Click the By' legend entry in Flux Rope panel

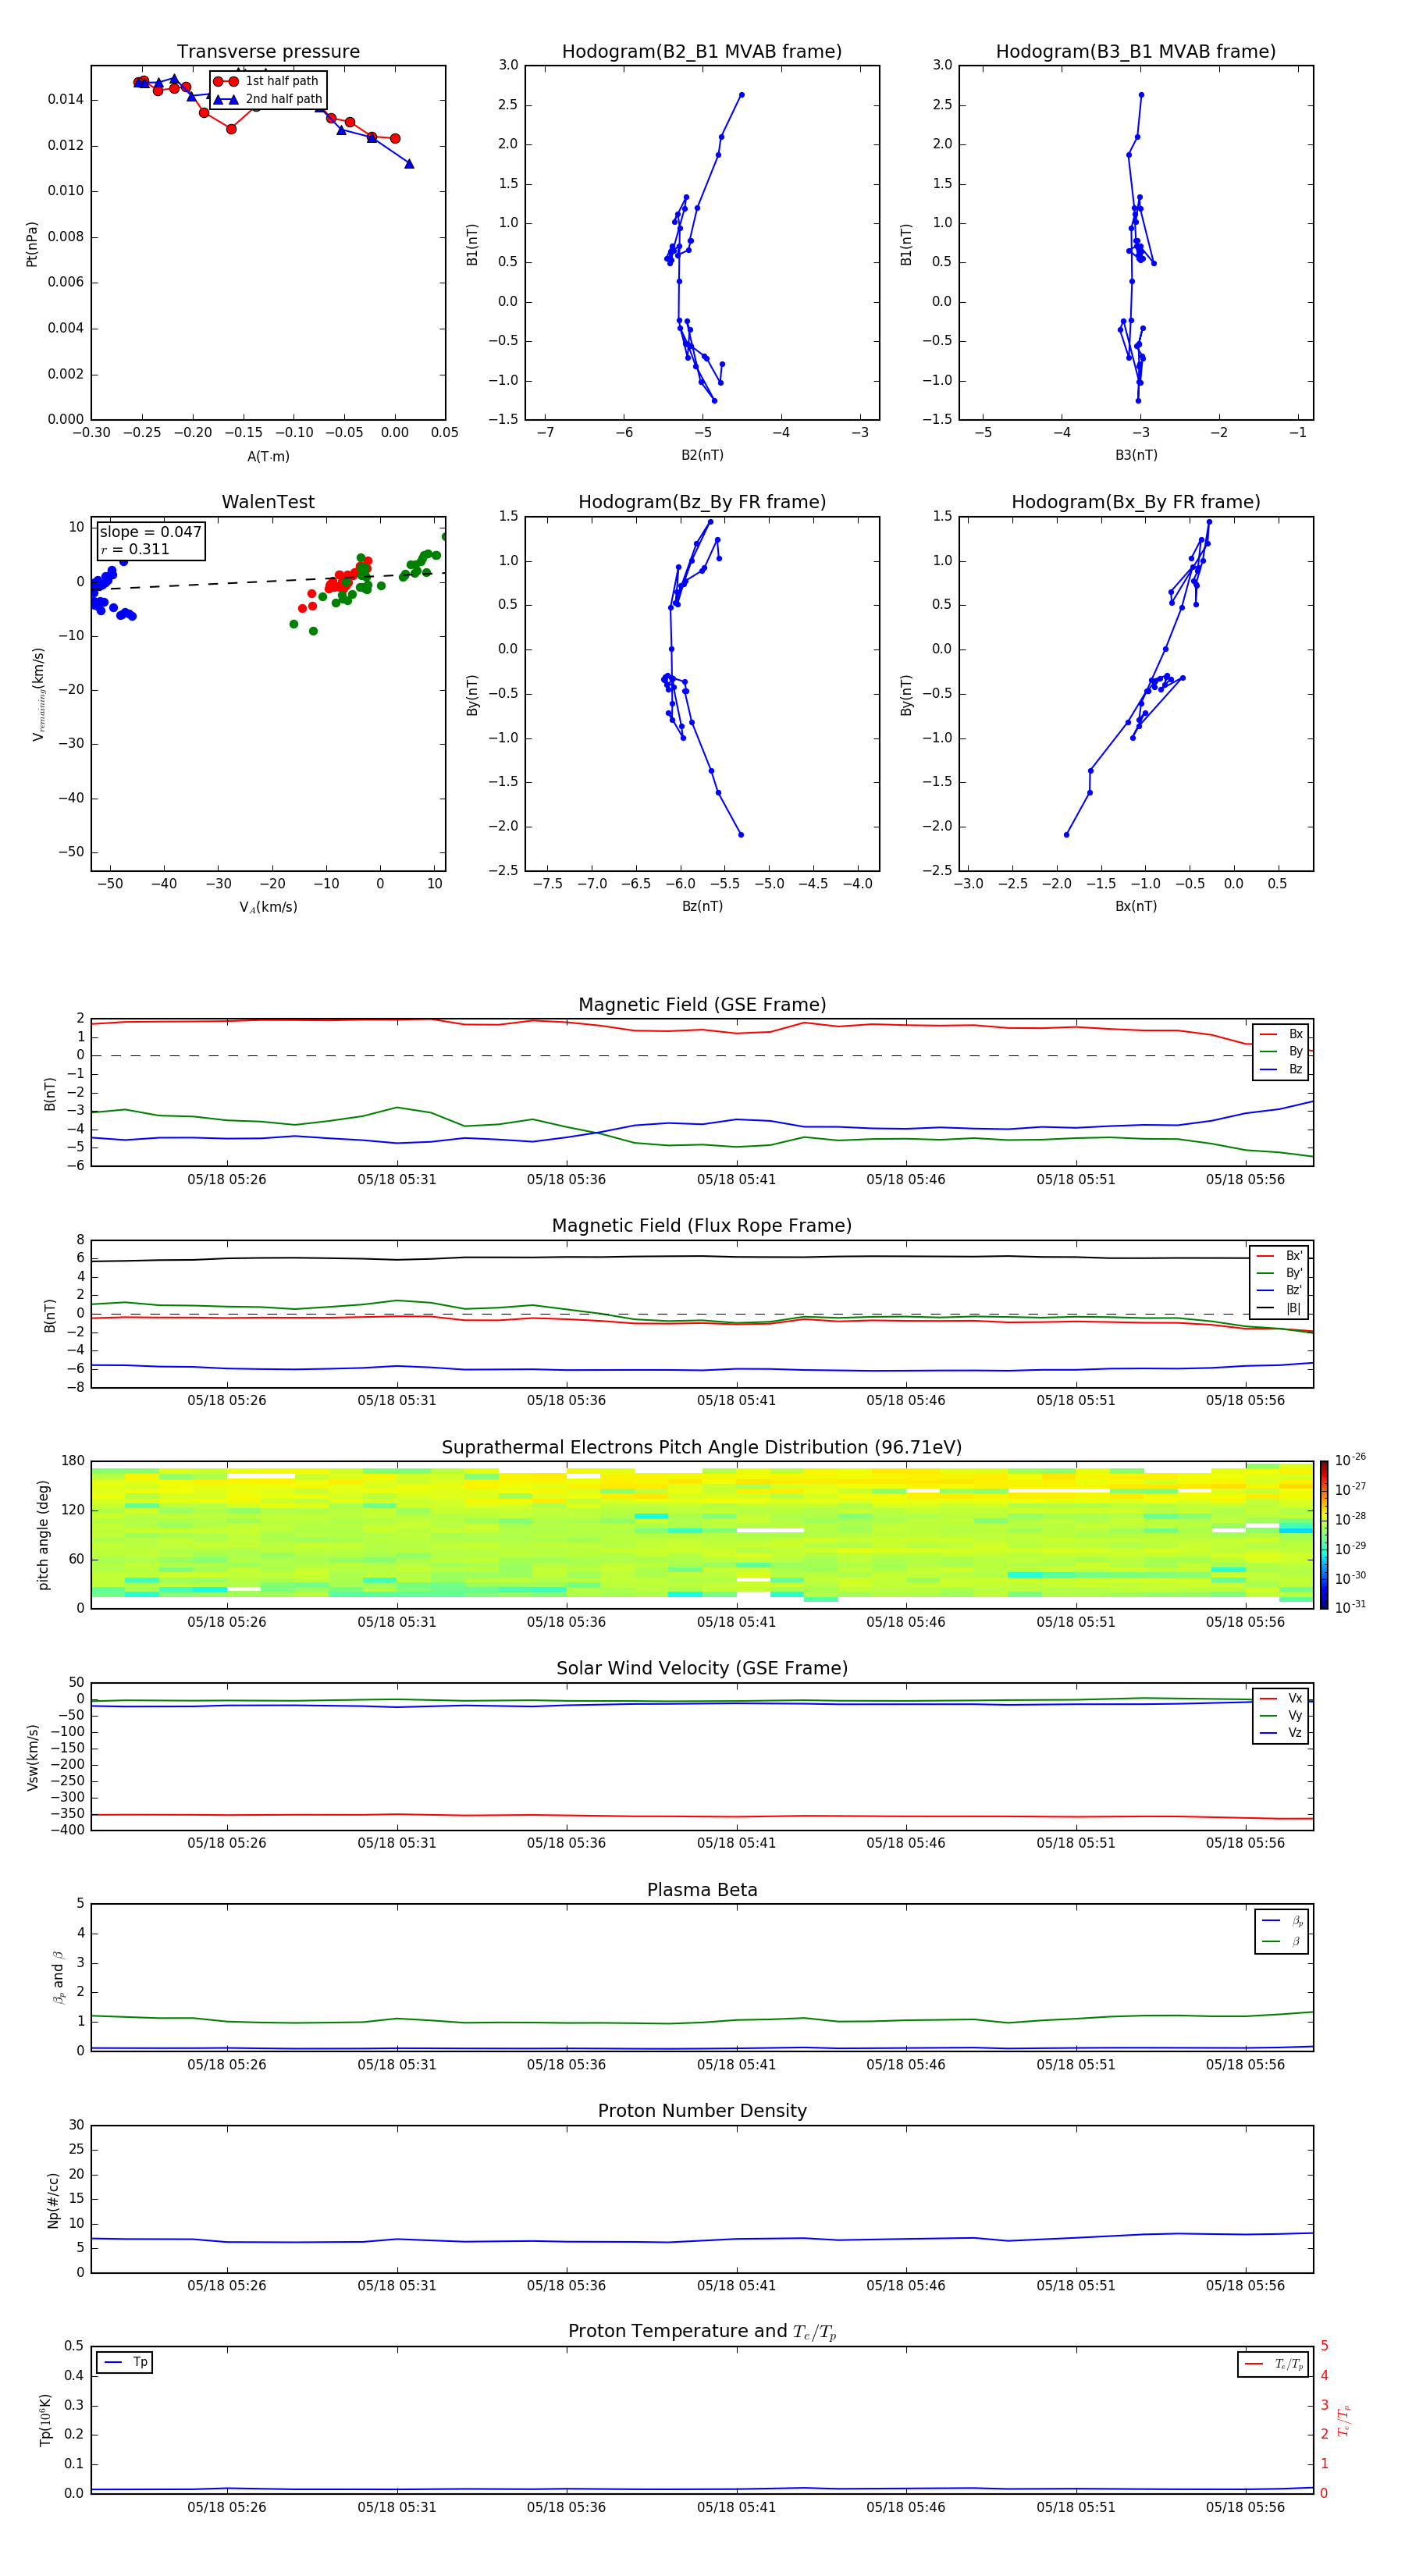pos(1279,1273)
